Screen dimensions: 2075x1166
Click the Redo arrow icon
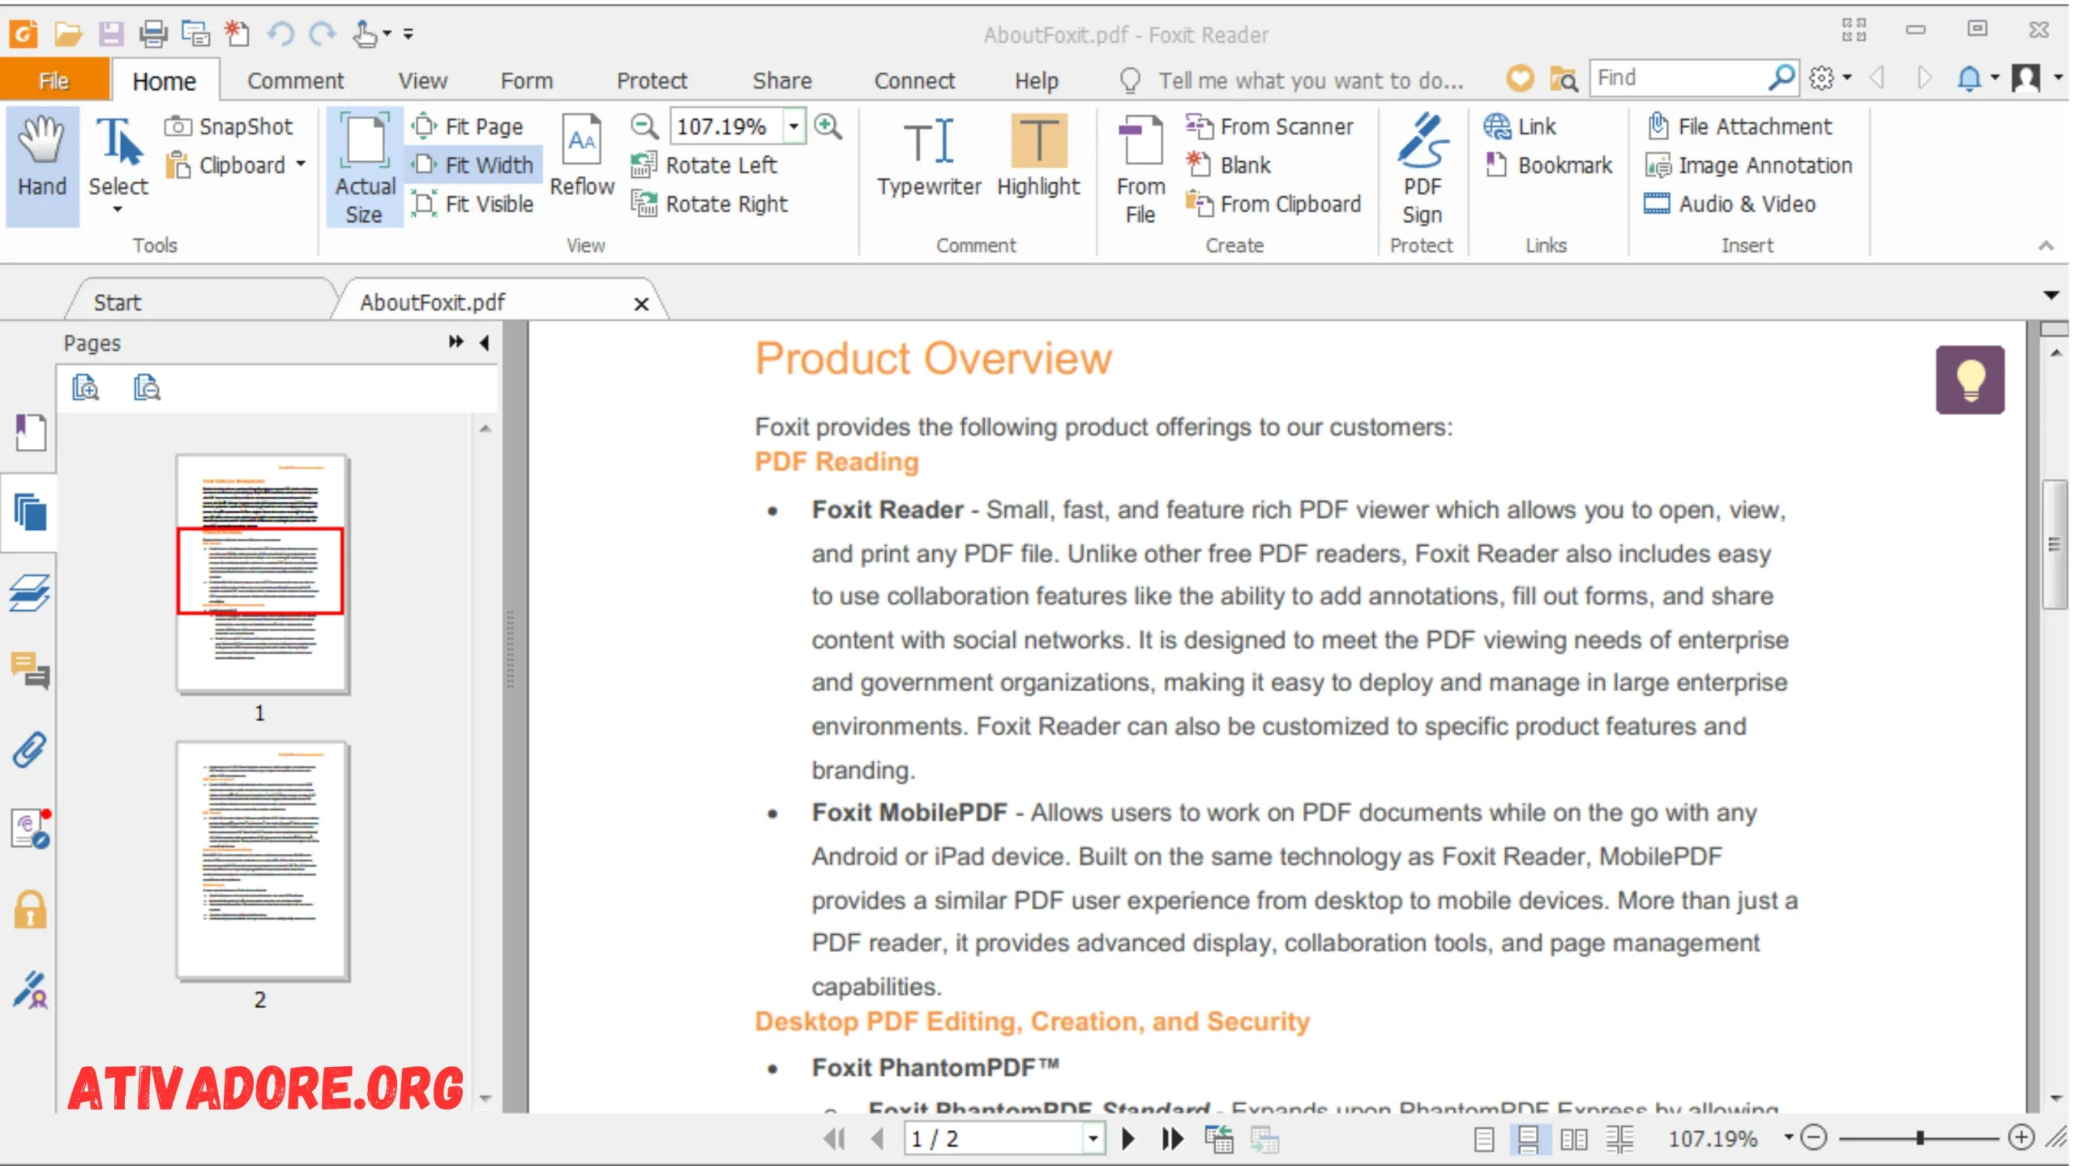[x=323, y=33]
